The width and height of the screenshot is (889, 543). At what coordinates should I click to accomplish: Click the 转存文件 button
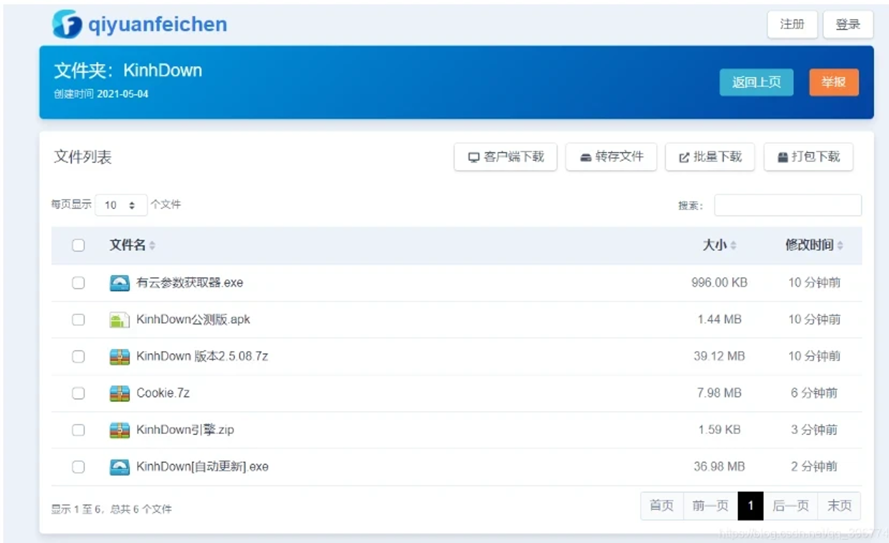coord(611,157)
